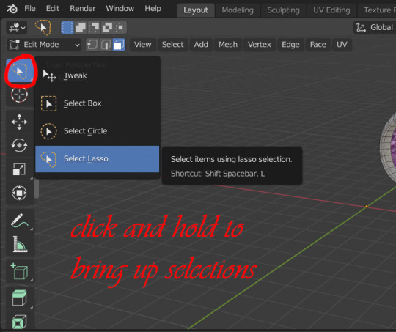396x332 pixels.
Task: Choose Tweak from the flyout
Action: click(x=98, y=75)
